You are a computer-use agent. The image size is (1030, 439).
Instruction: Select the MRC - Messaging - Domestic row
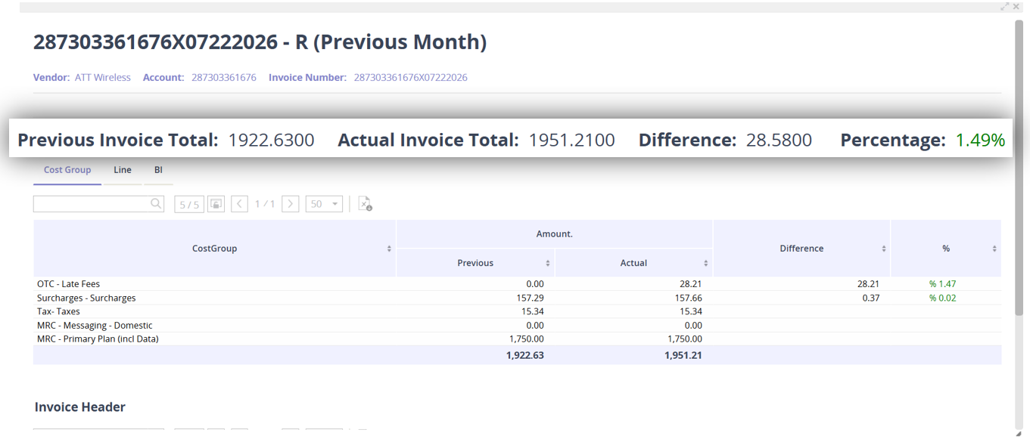point(517,325)
